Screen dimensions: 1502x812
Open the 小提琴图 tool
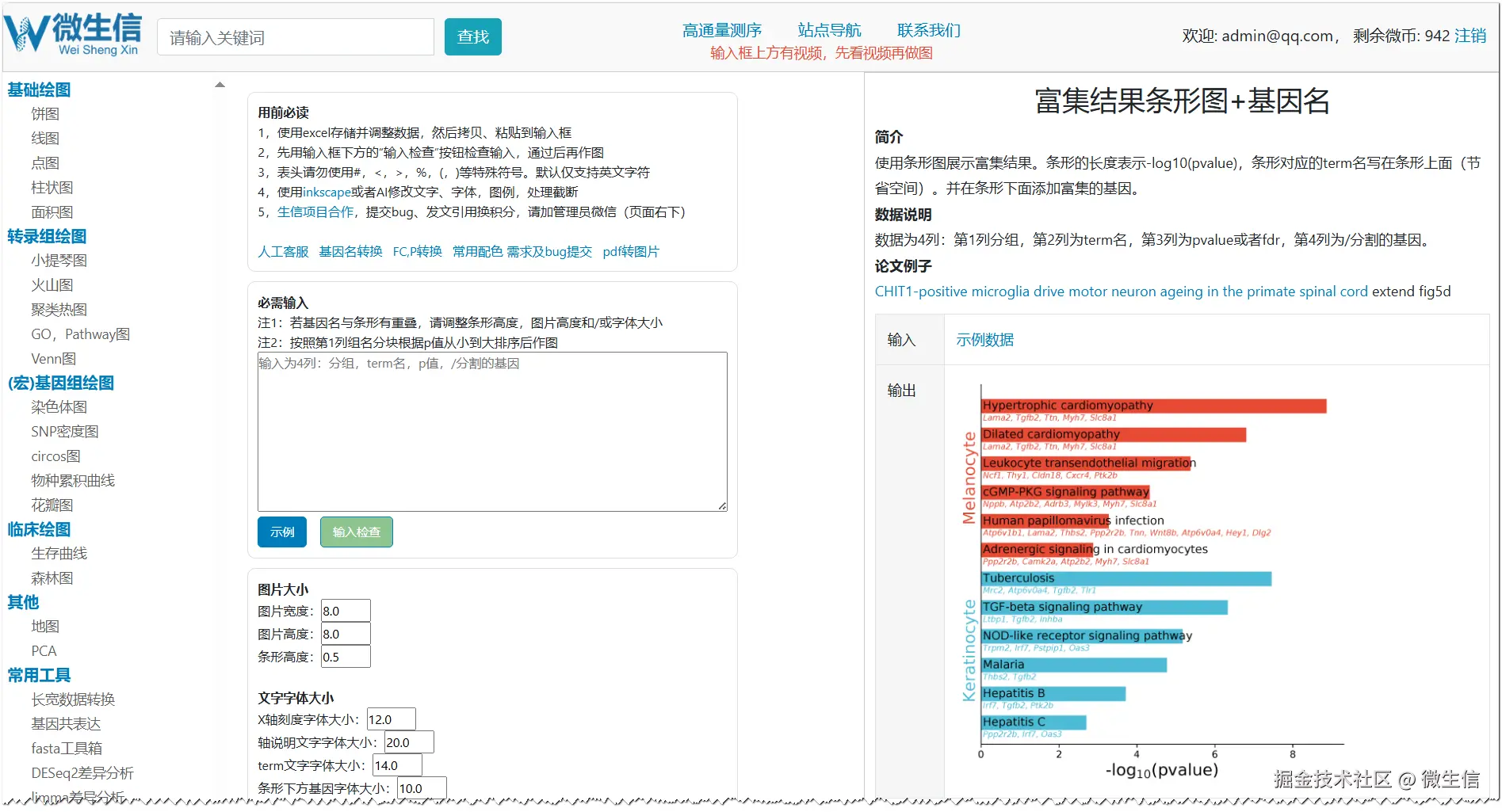(59, 261)
